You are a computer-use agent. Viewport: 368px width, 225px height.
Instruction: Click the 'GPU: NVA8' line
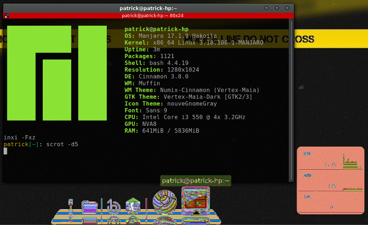[140, 124]
